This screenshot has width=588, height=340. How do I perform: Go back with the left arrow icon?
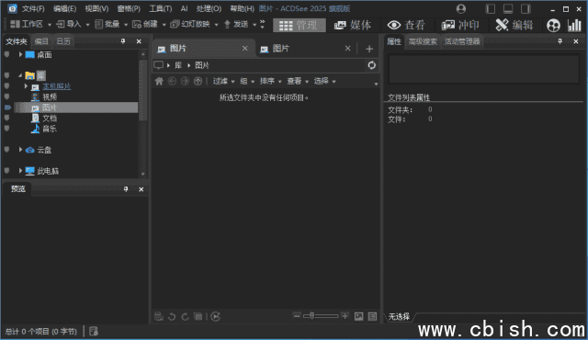tap(172, 81)
